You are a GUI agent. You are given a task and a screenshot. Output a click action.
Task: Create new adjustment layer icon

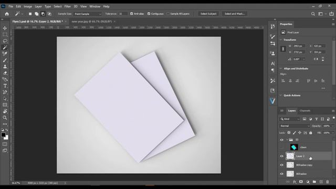point(308,182)
